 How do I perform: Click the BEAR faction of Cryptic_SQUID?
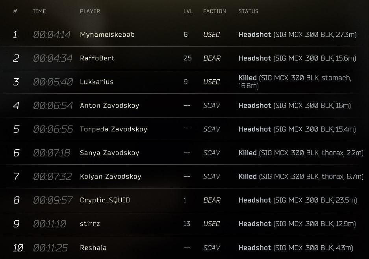212,200
